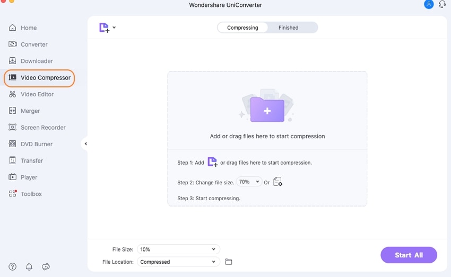Image resolution: width=451 pixels, height=277 pixels.
Task: Open the Player icon
Action: [x=12, y=177]
